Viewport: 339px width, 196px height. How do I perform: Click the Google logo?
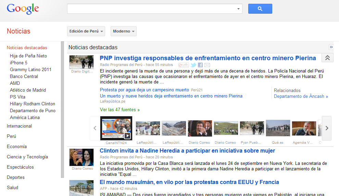click(x=23, y=9)
